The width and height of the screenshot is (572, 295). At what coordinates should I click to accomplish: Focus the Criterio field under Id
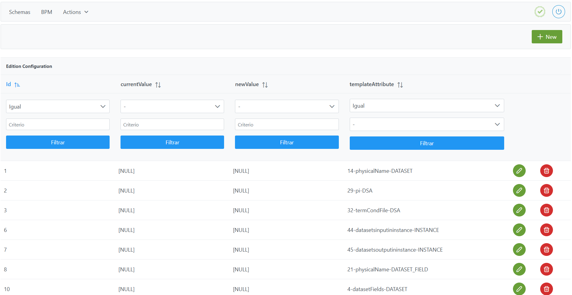pyautogui.click(x=58, y=124)
